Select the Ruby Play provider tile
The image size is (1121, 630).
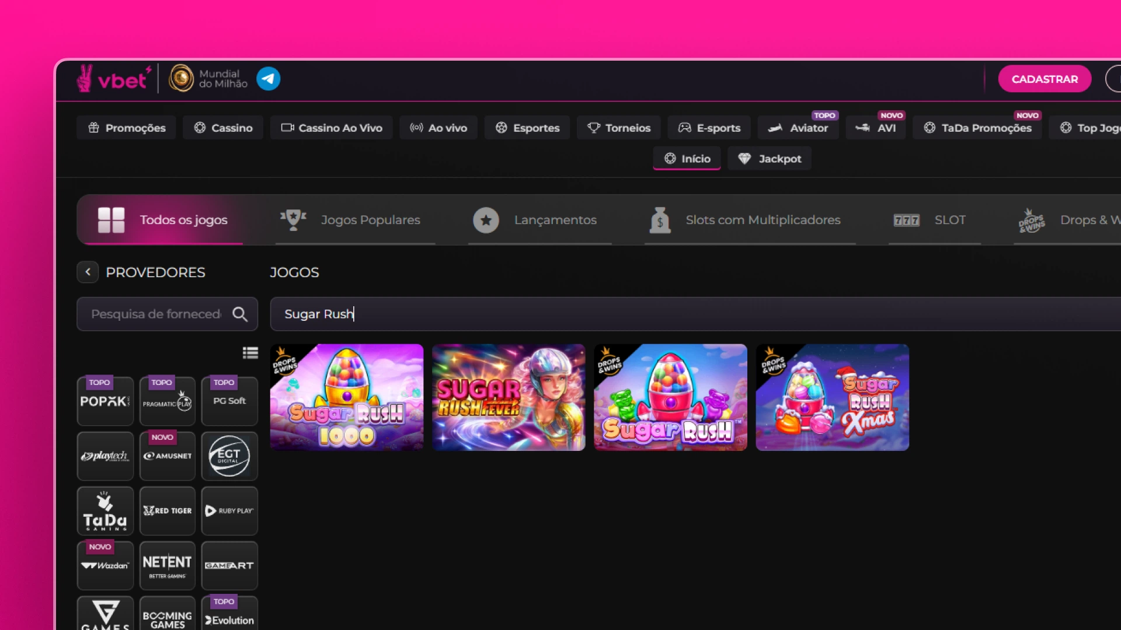[229, 511]
